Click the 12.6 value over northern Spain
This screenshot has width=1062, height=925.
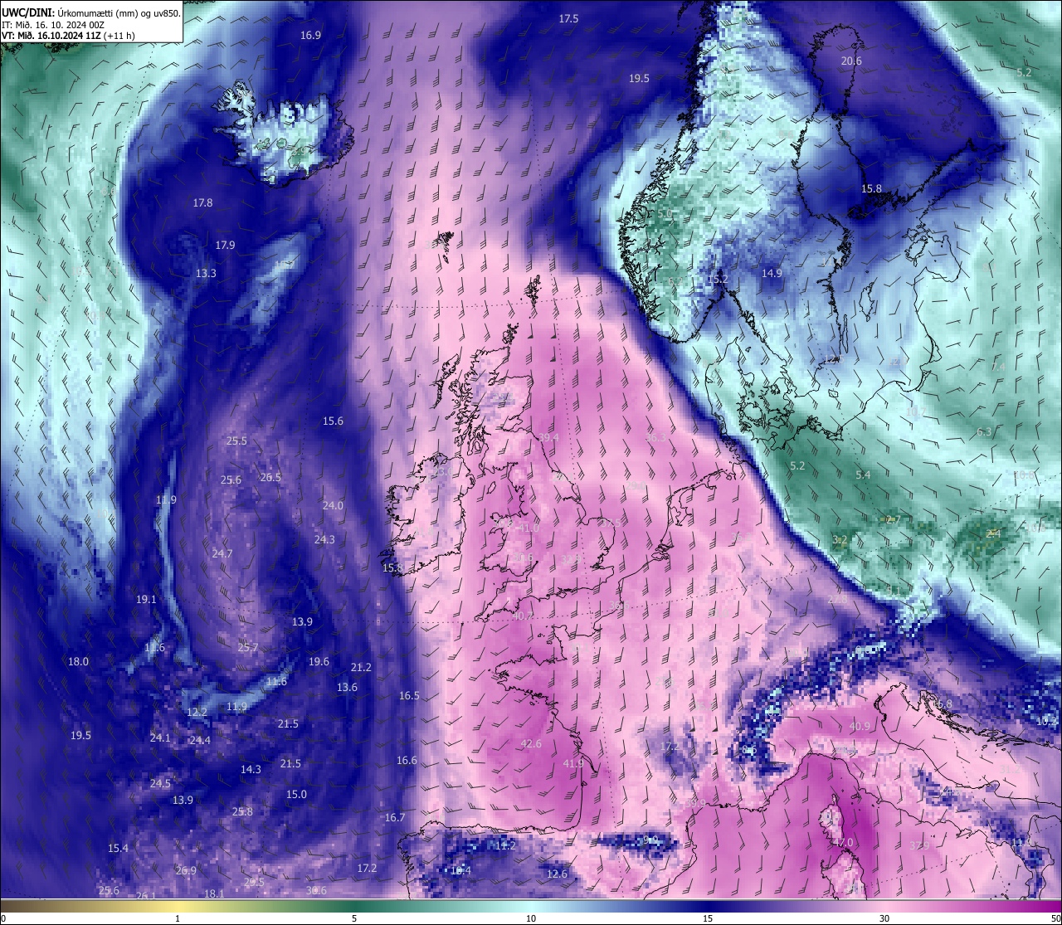click(558, 874)
